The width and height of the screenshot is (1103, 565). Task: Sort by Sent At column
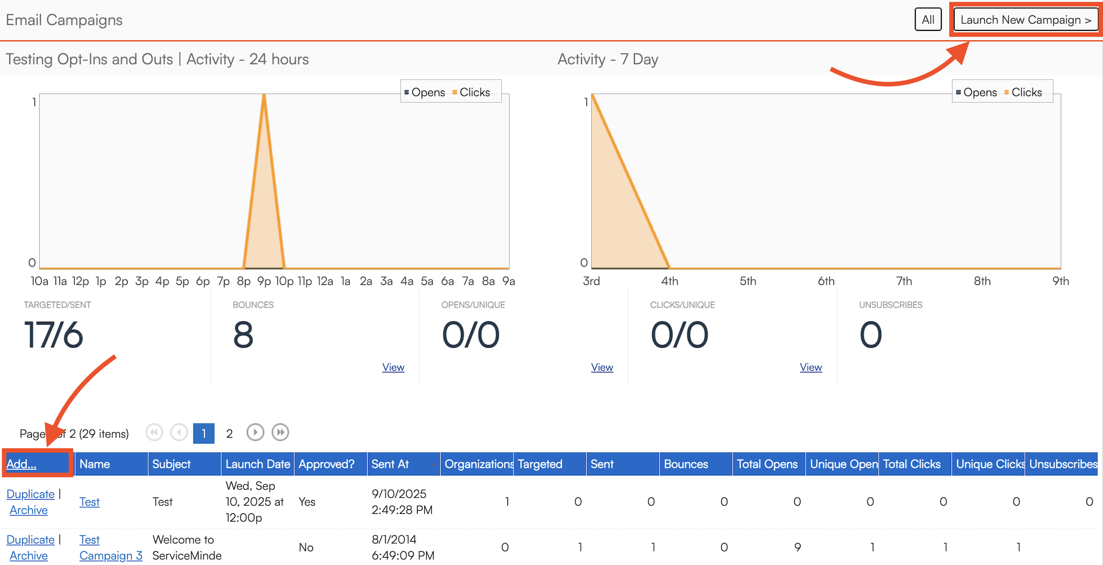coord(390,464)
